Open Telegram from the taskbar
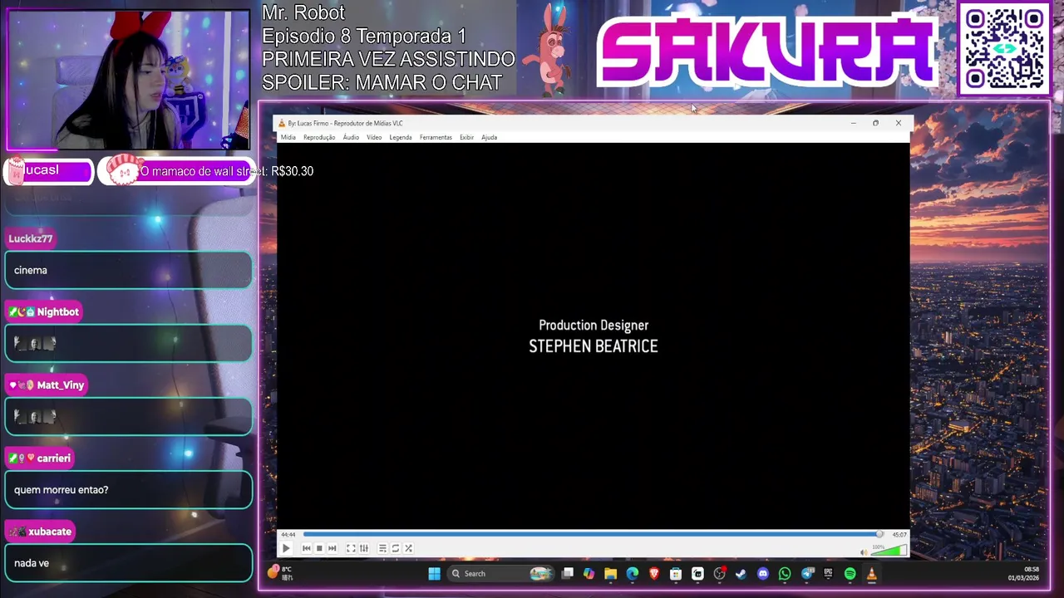The width and height of the screenshot is (1064, 598). 806,573
